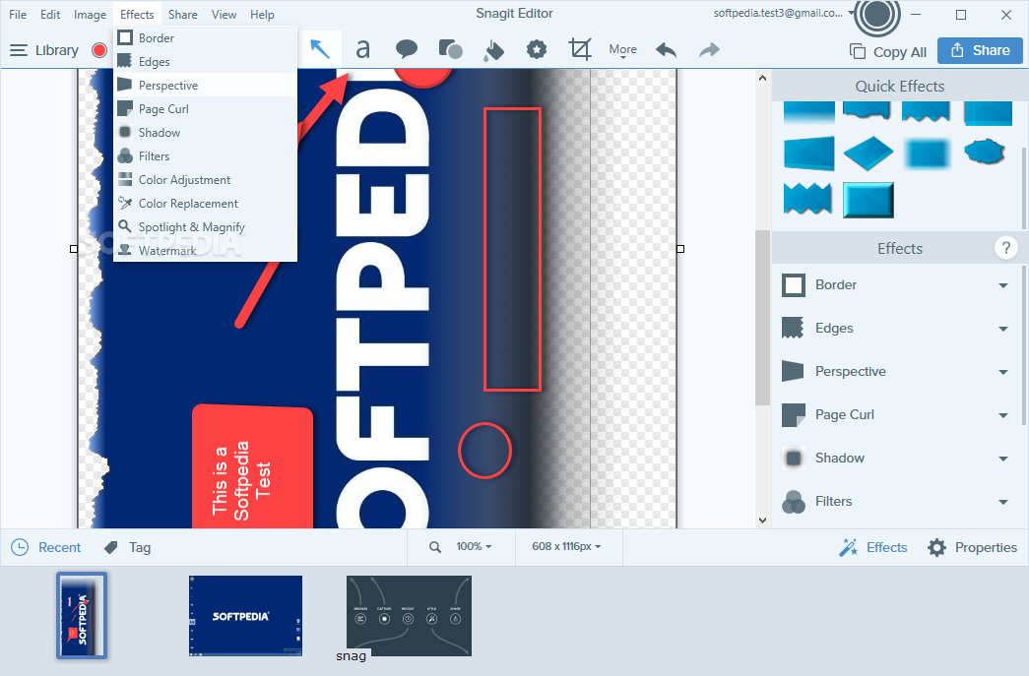Apply the blurred quick effect thumbnail

927,154
